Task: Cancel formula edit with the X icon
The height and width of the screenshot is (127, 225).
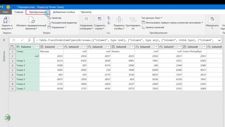Action: [x=14, y=40]
